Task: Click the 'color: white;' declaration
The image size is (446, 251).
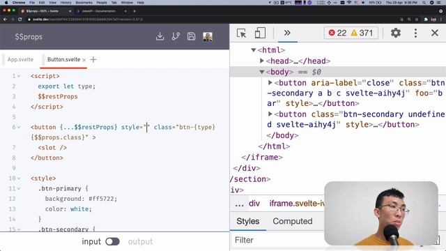Action: (68, 209)
